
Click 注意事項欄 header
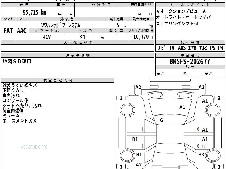[x=77, y=55]
